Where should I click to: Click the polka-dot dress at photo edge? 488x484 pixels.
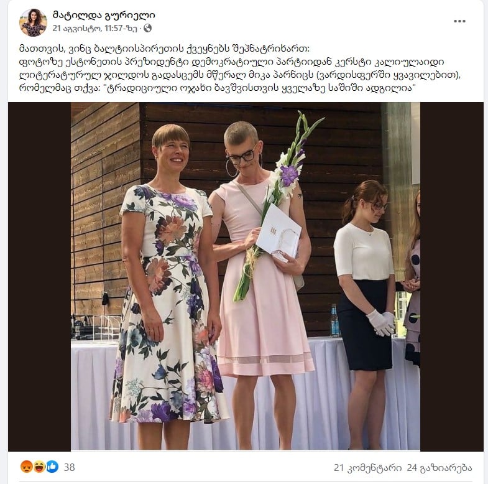413,305
